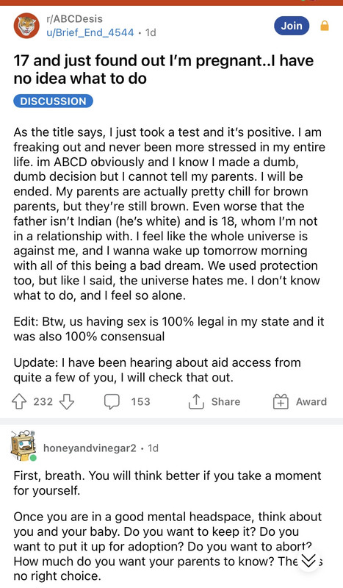Click the Share label
343x588 pixels.
[225, 401]
